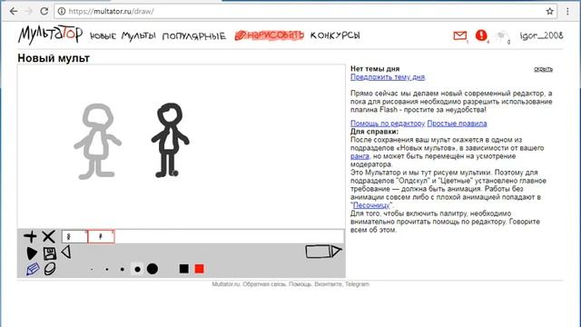581x327 pixels.
Task: Open the mail envelope messages icon
Action: (x=460, y=35)
